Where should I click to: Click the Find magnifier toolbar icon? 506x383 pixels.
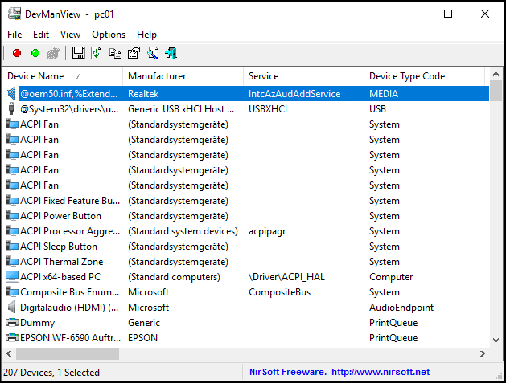click(152, 54)
